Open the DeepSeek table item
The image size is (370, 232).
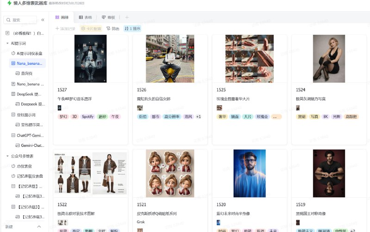pos(26,94)
